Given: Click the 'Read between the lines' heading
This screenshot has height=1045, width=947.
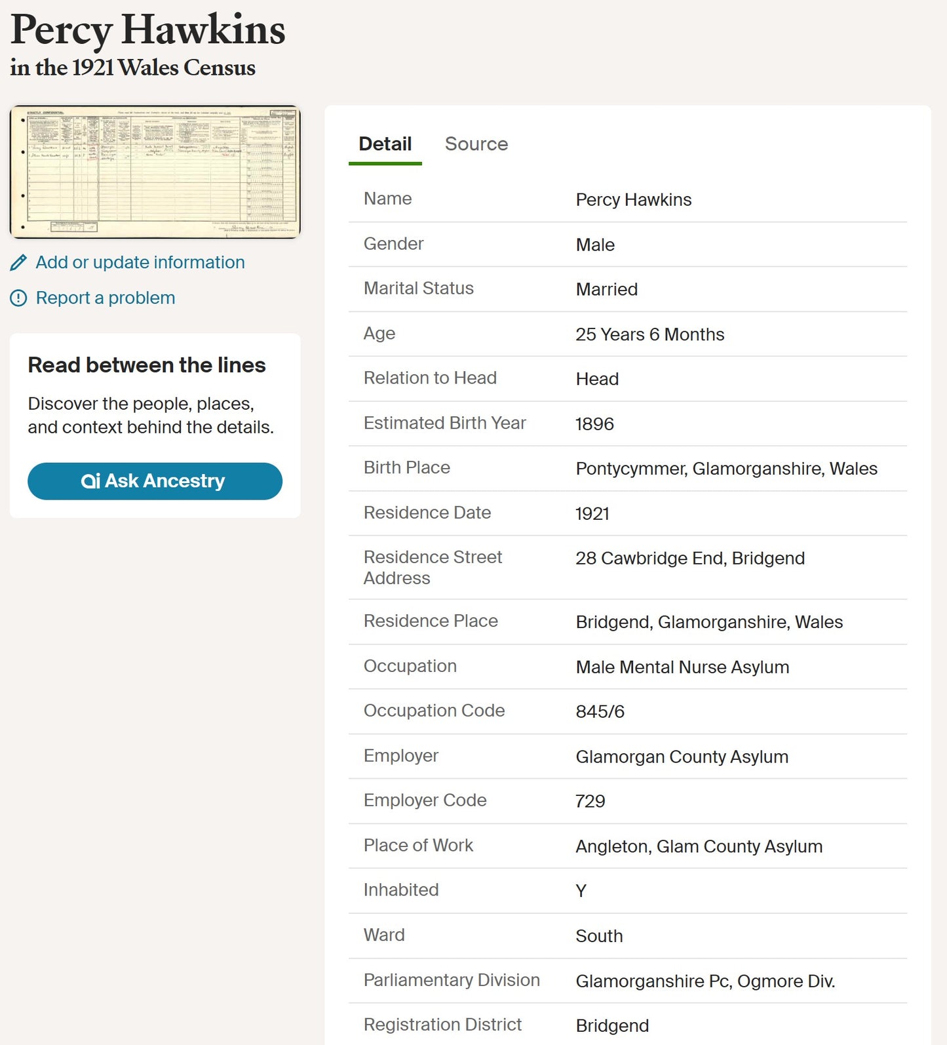Looking at the screenshot, I should coord(147,365).
